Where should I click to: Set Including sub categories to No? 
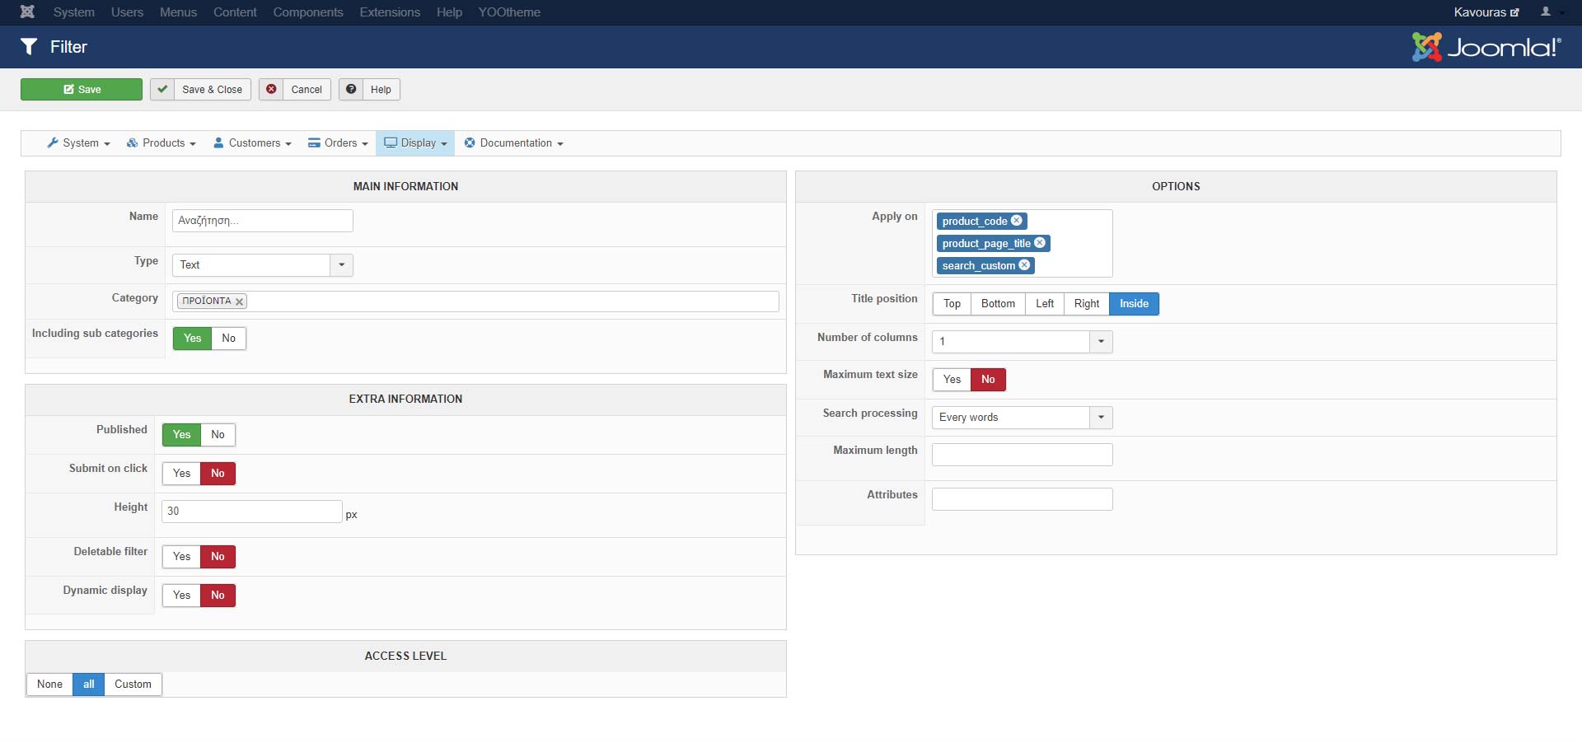(x=228, y=339)
